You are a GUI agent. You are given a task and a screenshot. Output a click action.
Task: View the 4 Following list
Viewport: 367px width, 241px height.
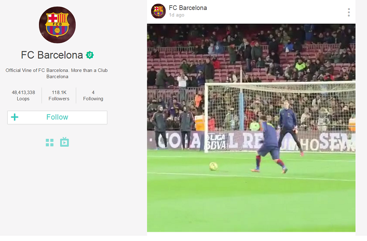point(93,95)
